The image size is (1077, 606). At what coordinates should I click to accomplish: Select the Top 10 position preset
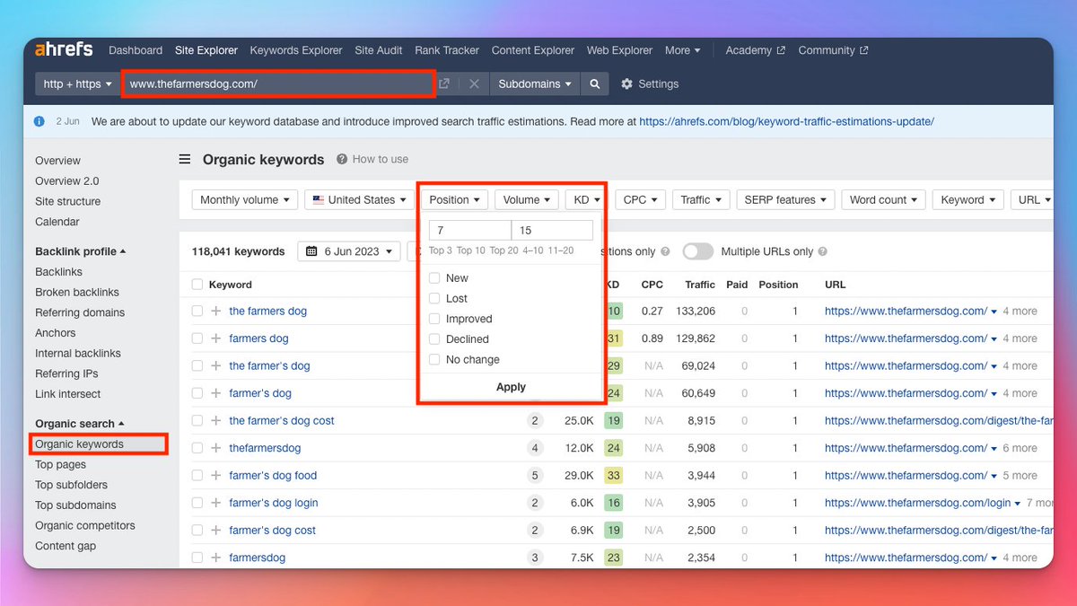point(470,250)
